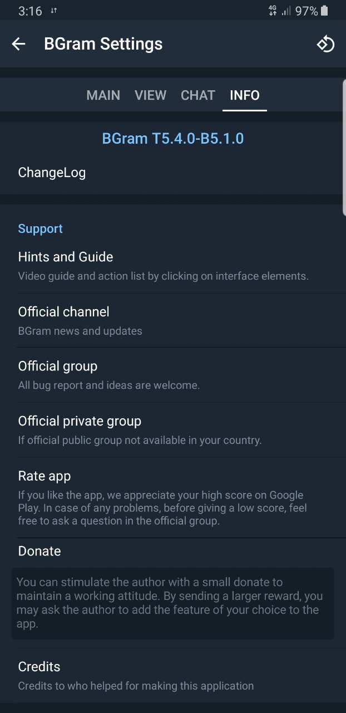Select the INFO tab
This screenshot has width=346, height=713.
[x=245, y=95]
